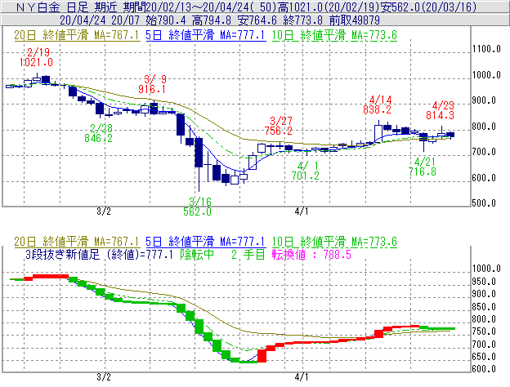Click the long white candlestick at 4/14
This screenshot has width=510, height=387.
tap(378, 132)
